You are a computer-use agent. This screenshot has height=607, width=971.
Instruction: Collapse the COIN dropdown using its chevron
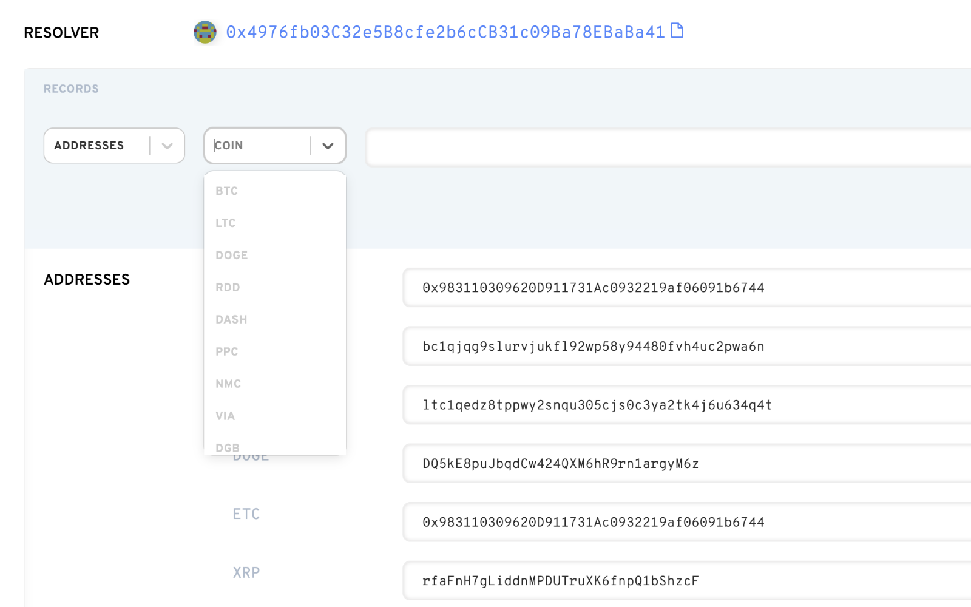click(x=328, y=146)
